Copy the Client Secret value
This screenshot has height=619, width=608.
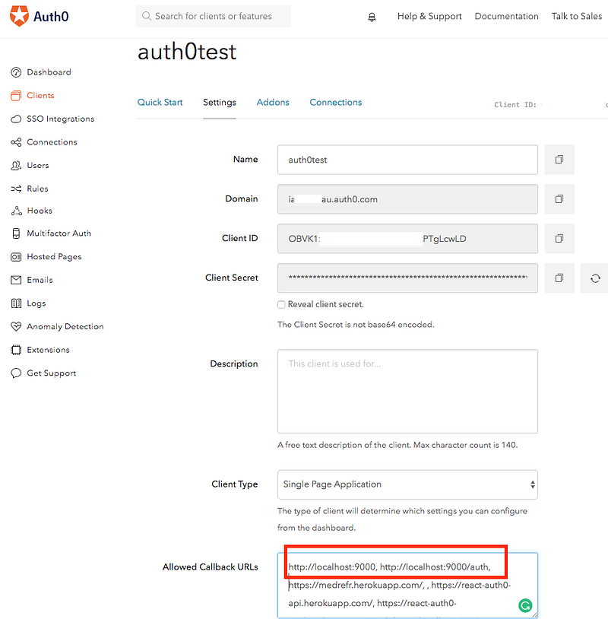point(559,278)
